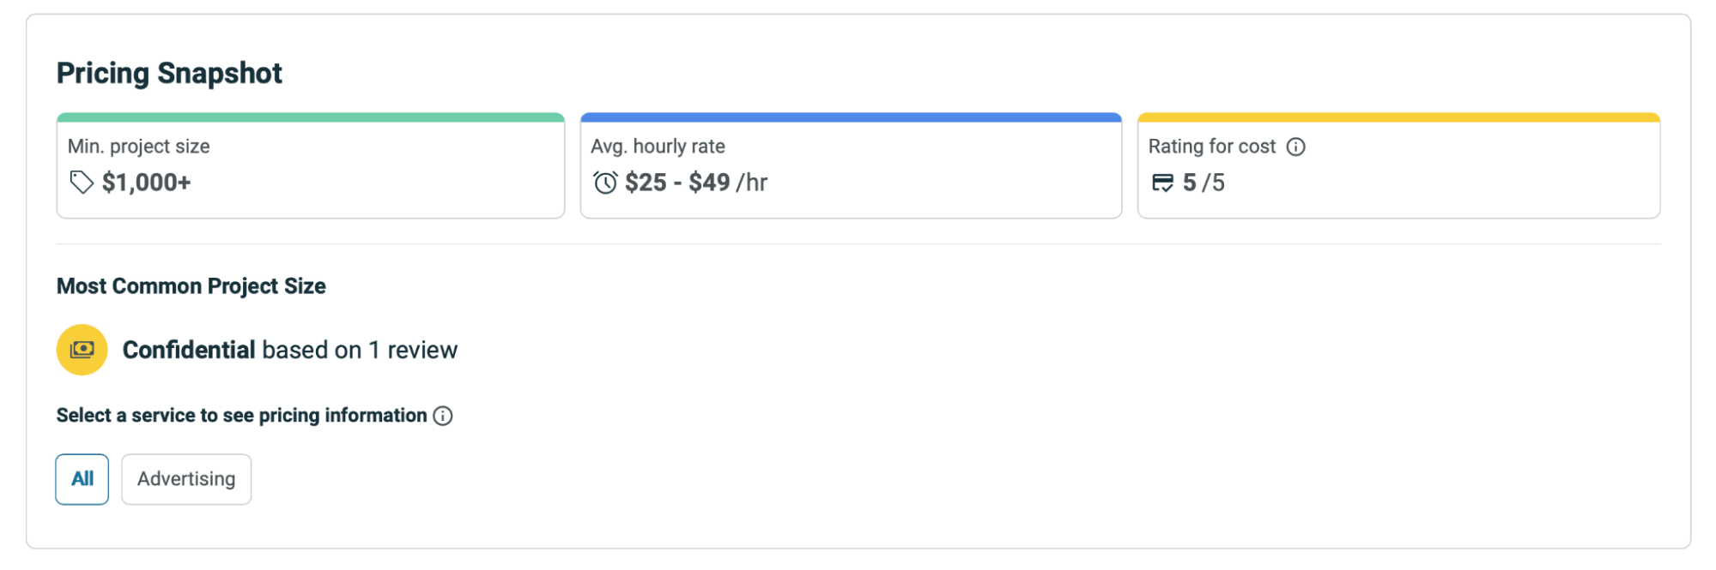The width and height of the screenshot is (1716, 570).
Task: Select the Advertising service filter
Action: (185, 479)
